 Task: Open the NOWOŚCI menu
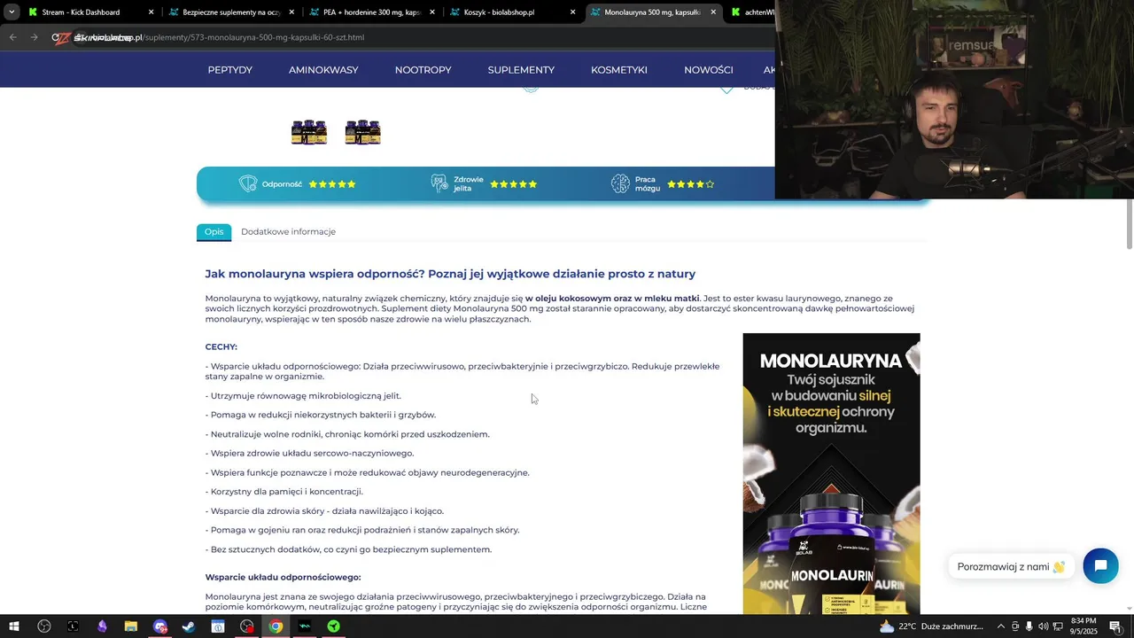click(x=708, y=69)
